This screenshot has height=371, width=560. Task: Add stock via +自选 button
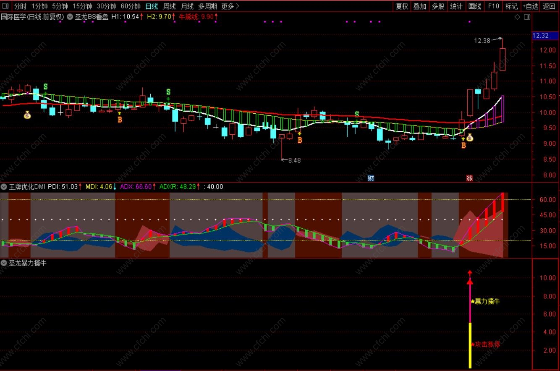(x=530, y=6)
